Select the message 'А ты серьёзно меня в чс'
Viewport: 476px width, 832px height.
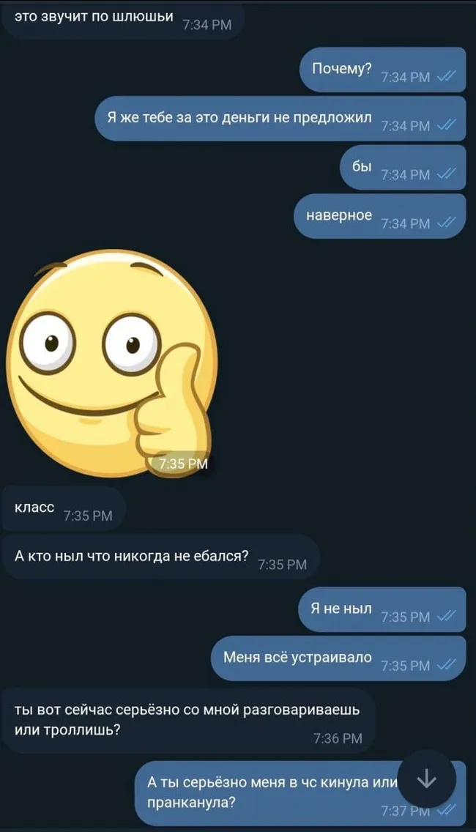pyautogui.click(x=300, y=792)
